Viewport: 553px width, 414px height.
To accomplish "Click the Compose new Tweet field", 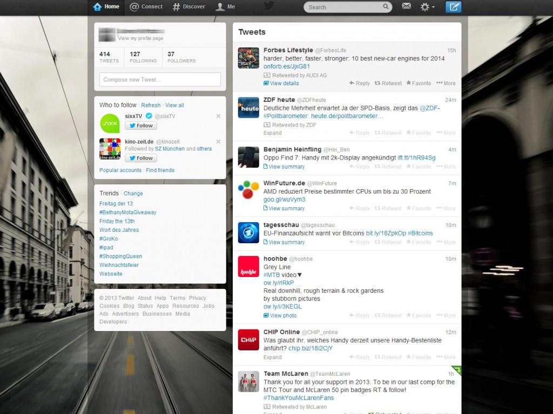I will tap(160, 80).
